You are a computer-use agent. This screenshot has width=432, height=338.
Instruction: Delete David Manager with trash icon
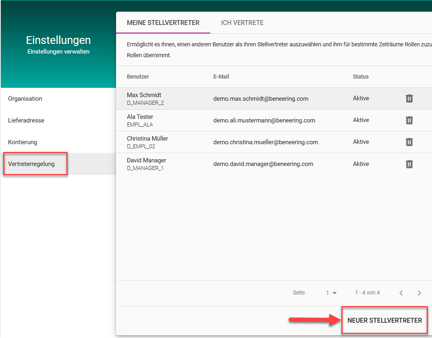coord(409,164)
